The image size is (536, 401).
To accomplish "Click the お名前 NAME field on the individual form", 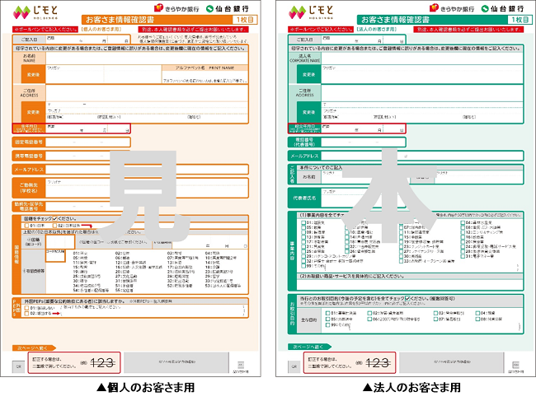I will 147,58.
